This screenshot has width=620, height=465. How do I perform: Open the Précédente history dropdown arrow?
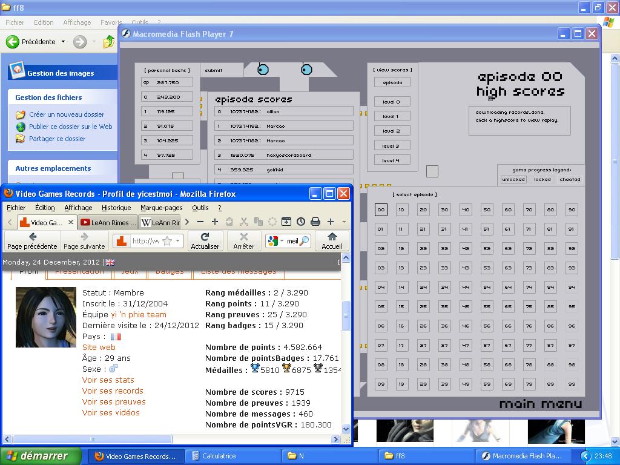tap(63, 42)
